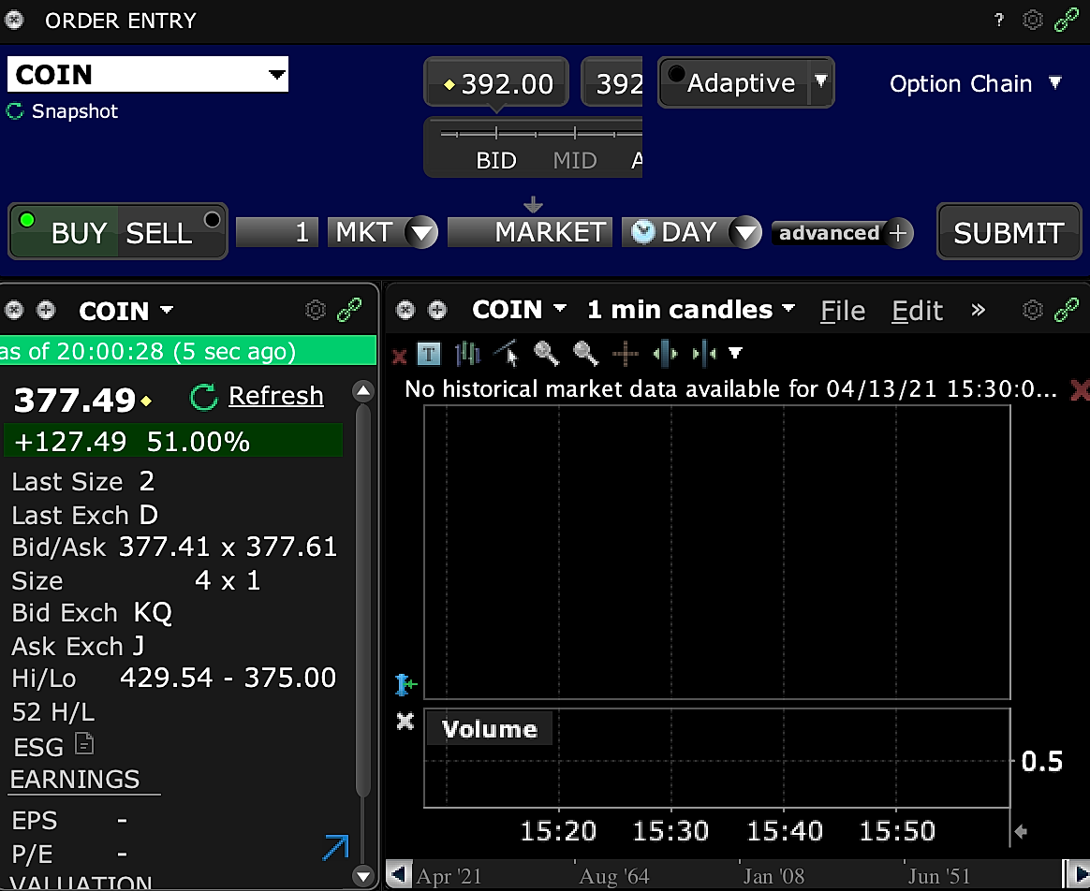Click Hi/Lo value 429.54 - 375.00
The height and width of the screenshot is (891, 1090).
pos(228,678)
